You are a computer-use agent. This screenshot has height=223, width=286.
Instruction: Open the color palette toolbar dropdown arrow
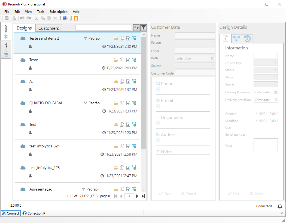click(x=68, y=18)
